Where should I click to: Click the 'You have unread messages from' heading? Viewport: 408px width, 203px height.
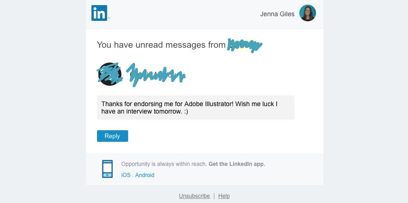click(161, 44)
